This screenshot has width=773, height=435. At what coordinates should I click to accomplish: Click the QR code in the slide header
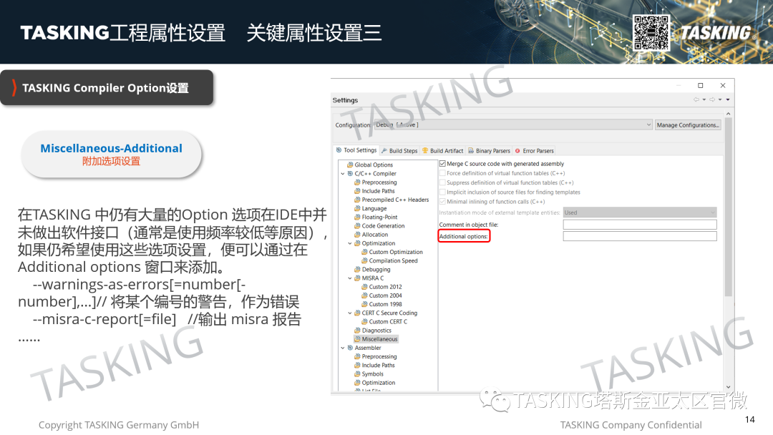651,32
